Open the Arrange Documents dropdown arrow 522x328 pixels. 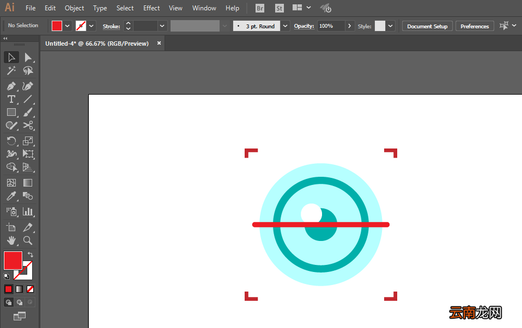(x=308, y=8)
